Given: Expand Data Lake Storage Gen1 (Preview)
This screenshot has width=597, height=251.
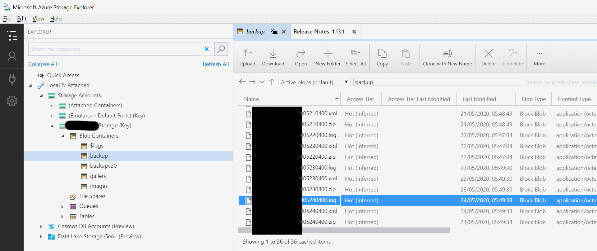Looking at the screenshot, I should pos(41,237).
